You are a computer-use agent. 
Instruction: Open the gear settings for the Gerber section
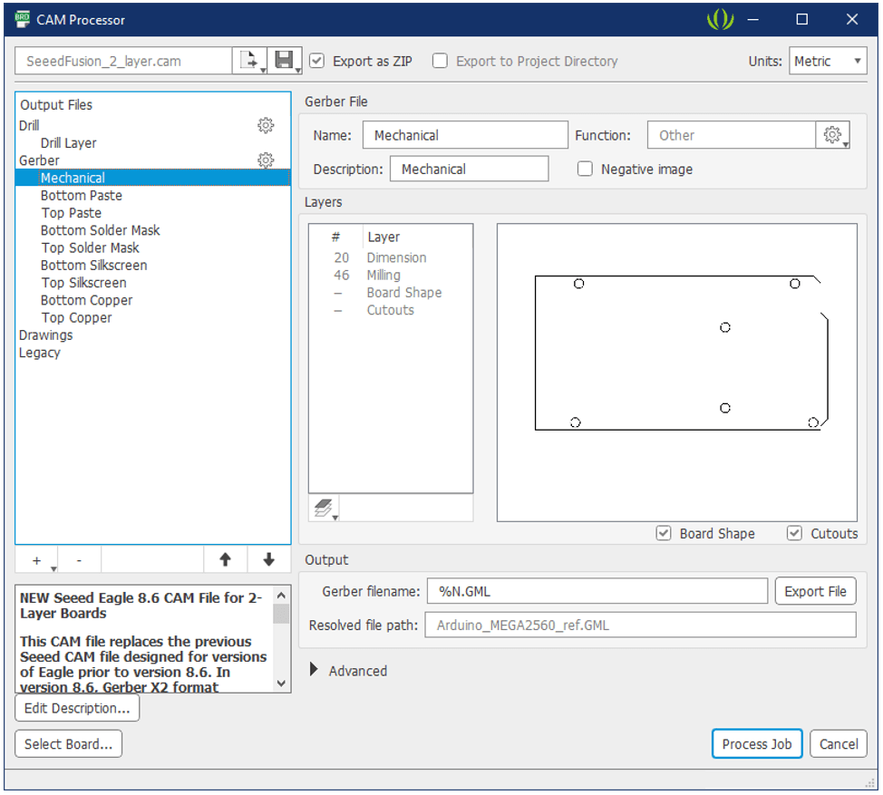click(x=266, y=160)
